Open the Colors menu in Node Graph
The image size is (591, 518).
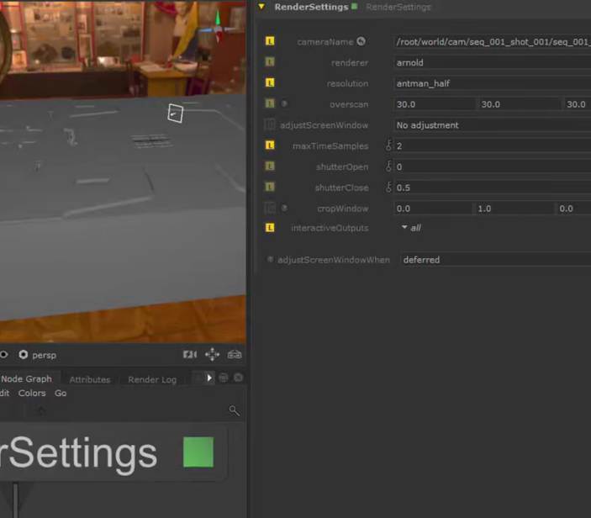(x=32, y=394)
